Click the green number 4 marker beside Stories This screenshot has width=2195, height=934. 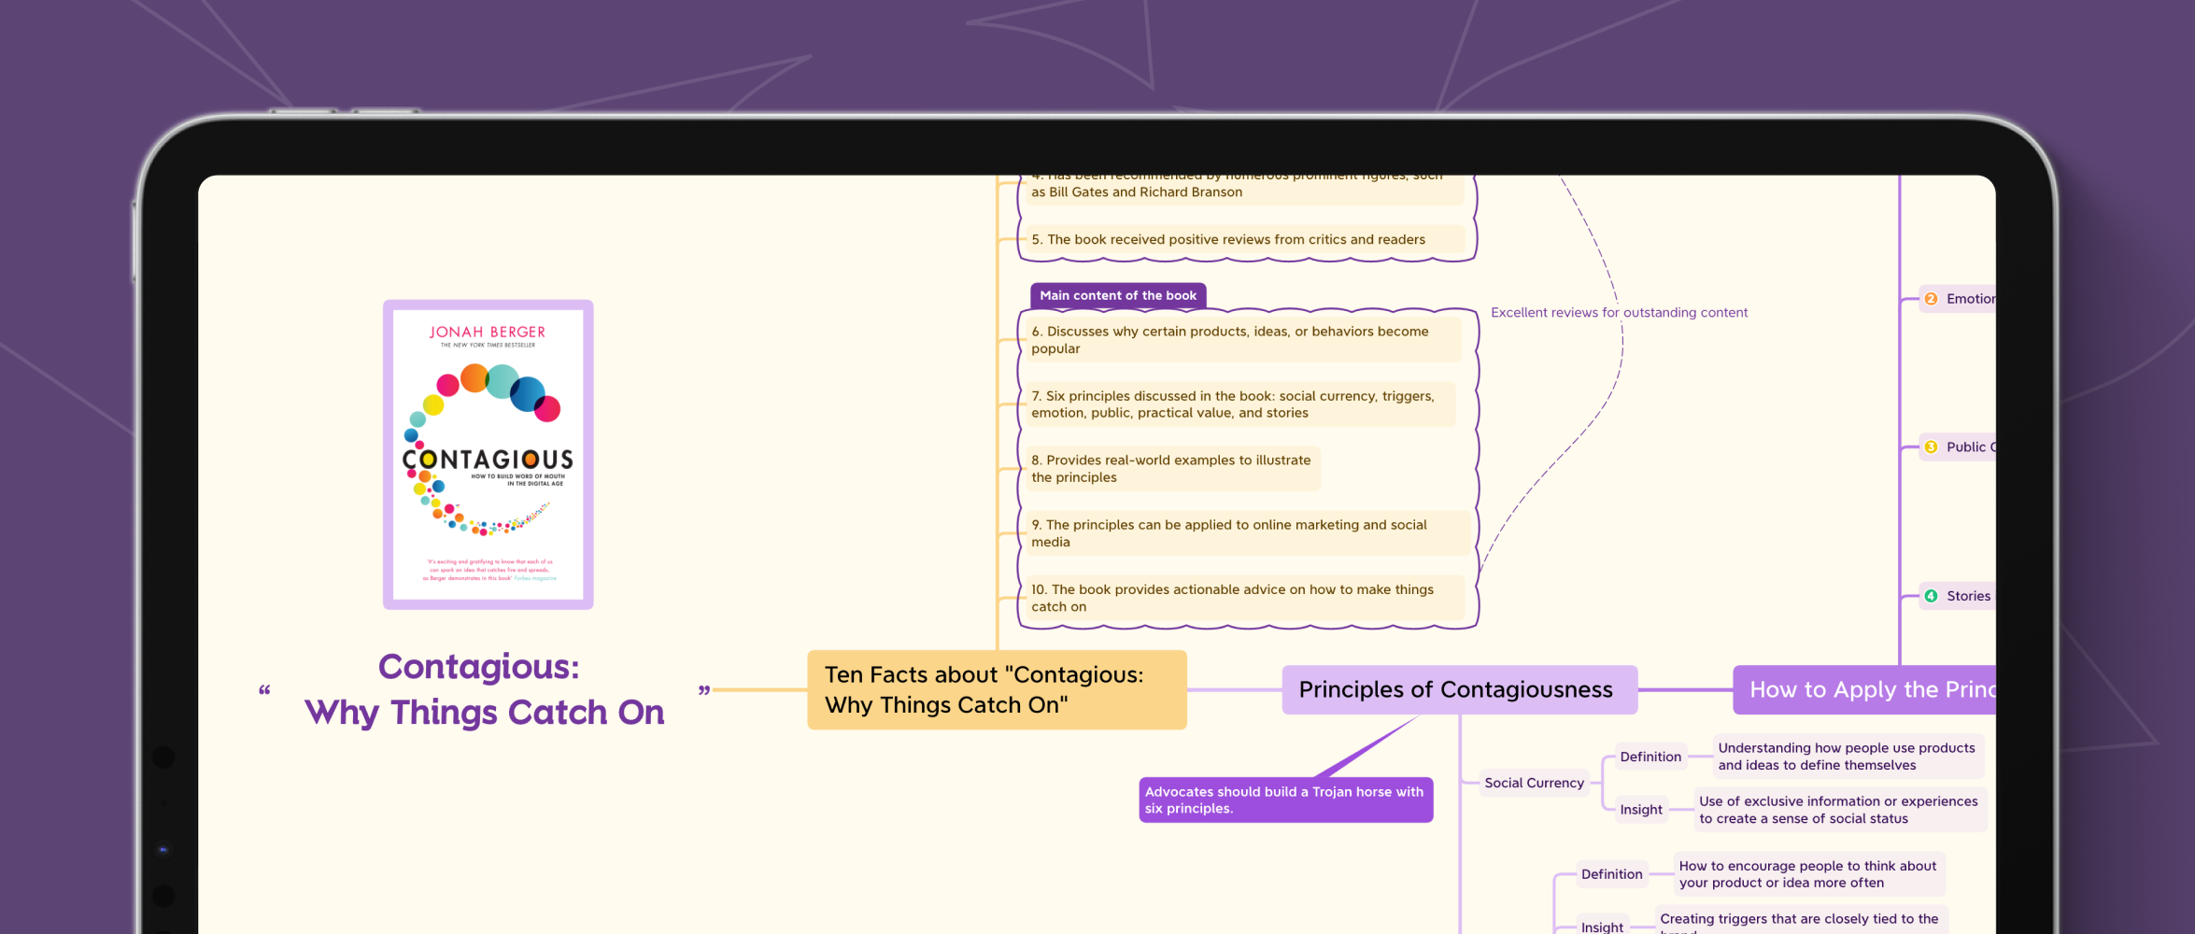[1931, 596]
